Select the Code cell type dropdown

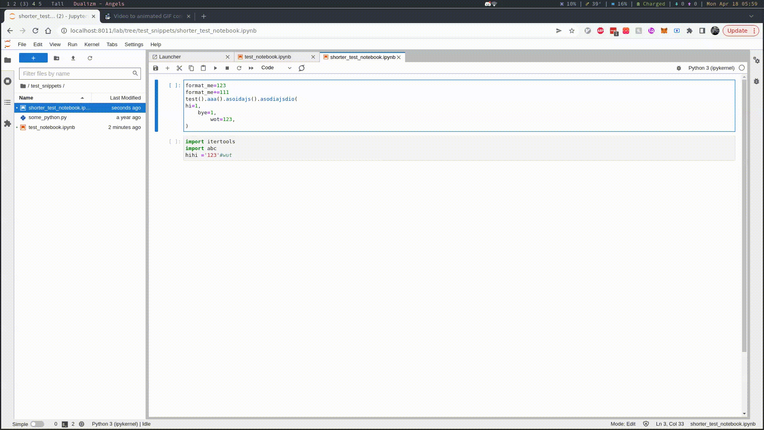277,67
